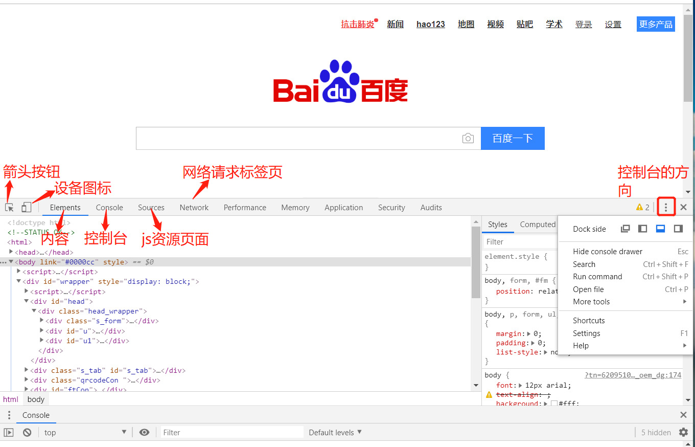This screenshot has height=447, width=695.
Task: Expand the head element node
Action: [x=11, y=252]
